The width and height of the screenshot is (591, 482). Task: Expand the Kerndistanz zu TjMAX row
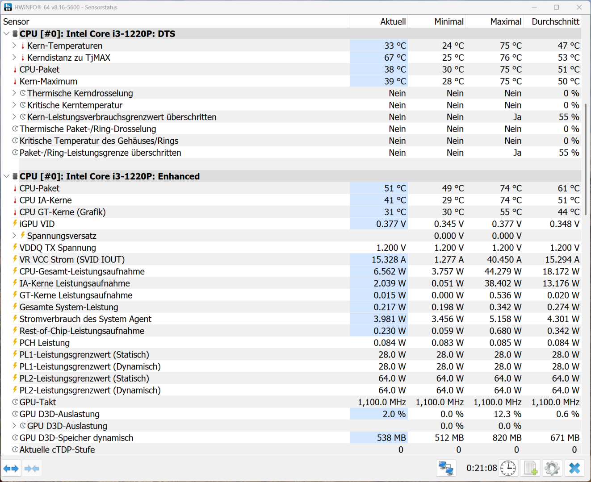[x=14, y=58]
